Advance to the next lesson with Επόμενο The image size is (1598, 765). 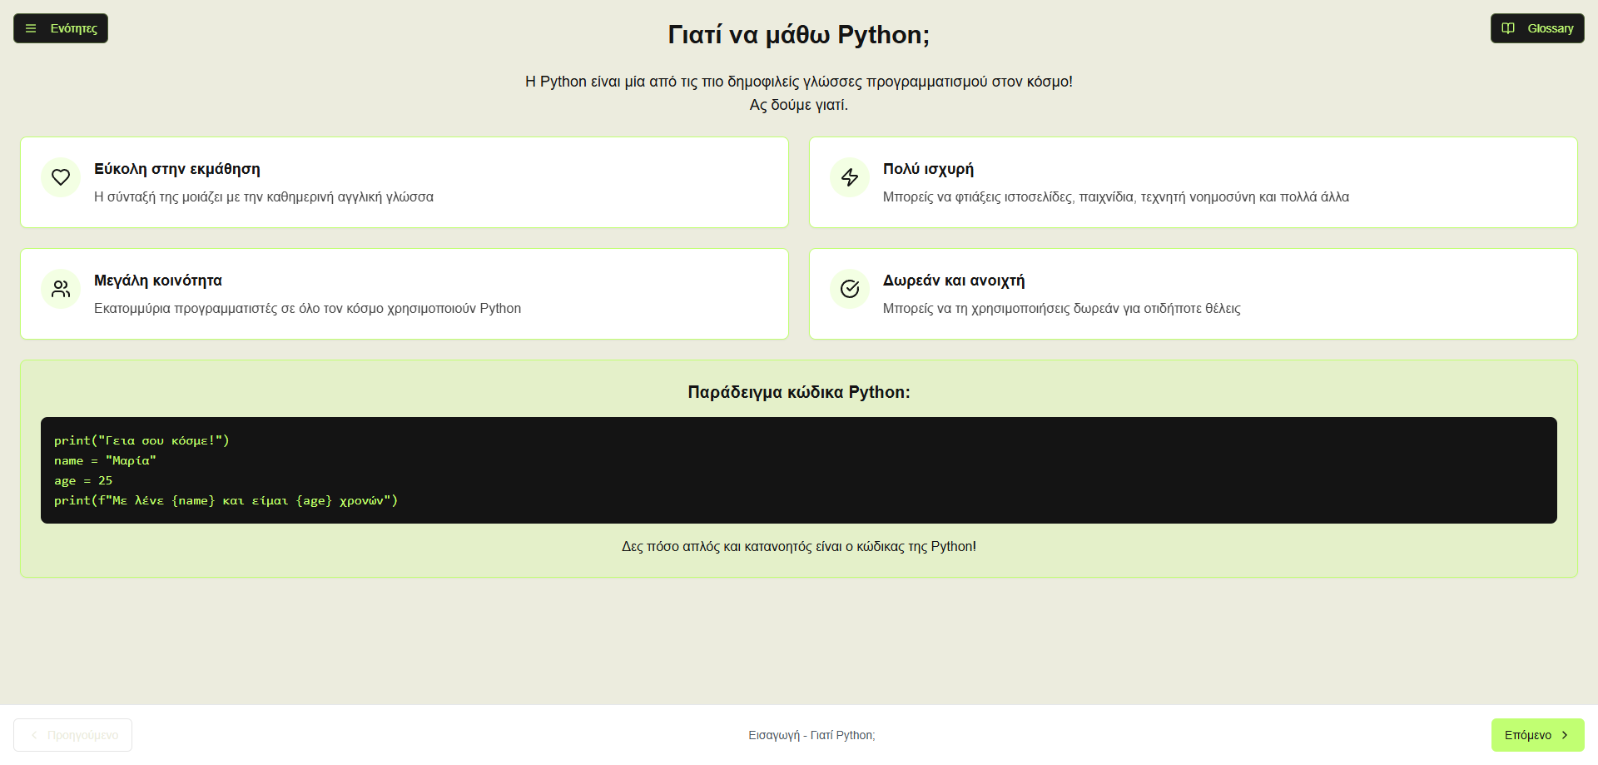click(1537, 735)
